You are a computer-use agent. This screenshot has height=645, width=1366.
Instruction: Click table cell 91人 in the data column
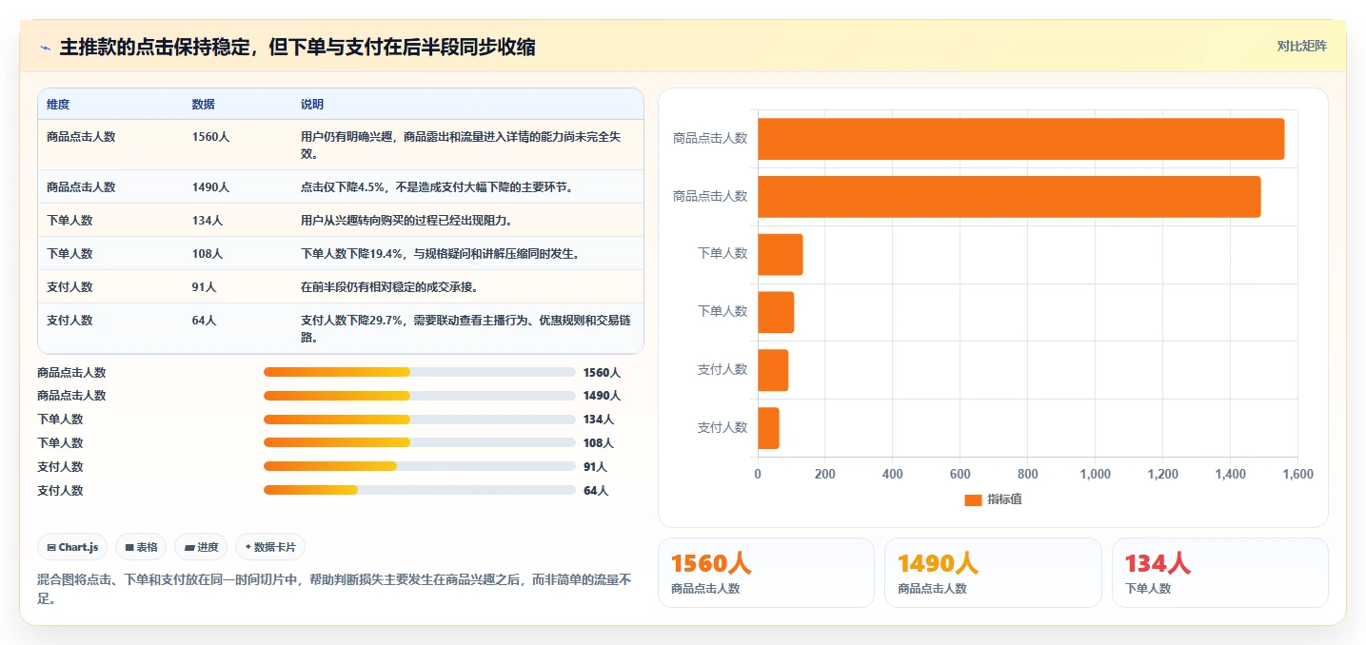(x=204, y=287)
